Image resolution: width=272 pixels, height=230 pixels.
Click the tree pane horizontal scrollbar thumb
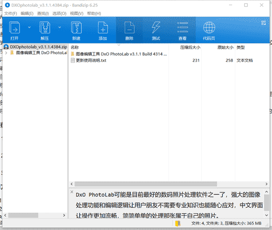click(23, 215)
